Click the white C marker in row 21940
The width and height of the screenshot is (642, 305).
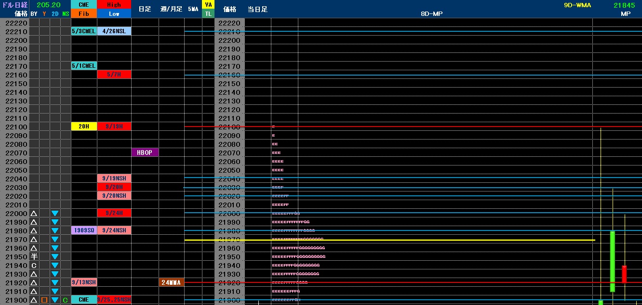coord(34,265)
